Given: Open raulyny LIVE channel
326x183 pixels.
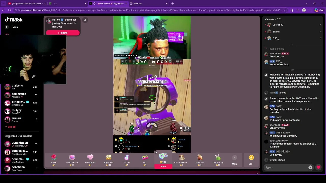Looking at the screenshot, I should click(x=21, y=111).
